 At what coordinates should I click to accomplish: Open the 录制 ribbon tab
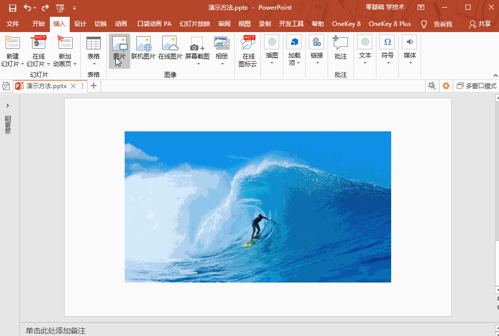[x=265, y=24]
